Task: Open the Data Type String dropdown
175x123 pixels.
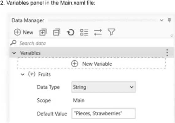Action: (x=103, y=87)
